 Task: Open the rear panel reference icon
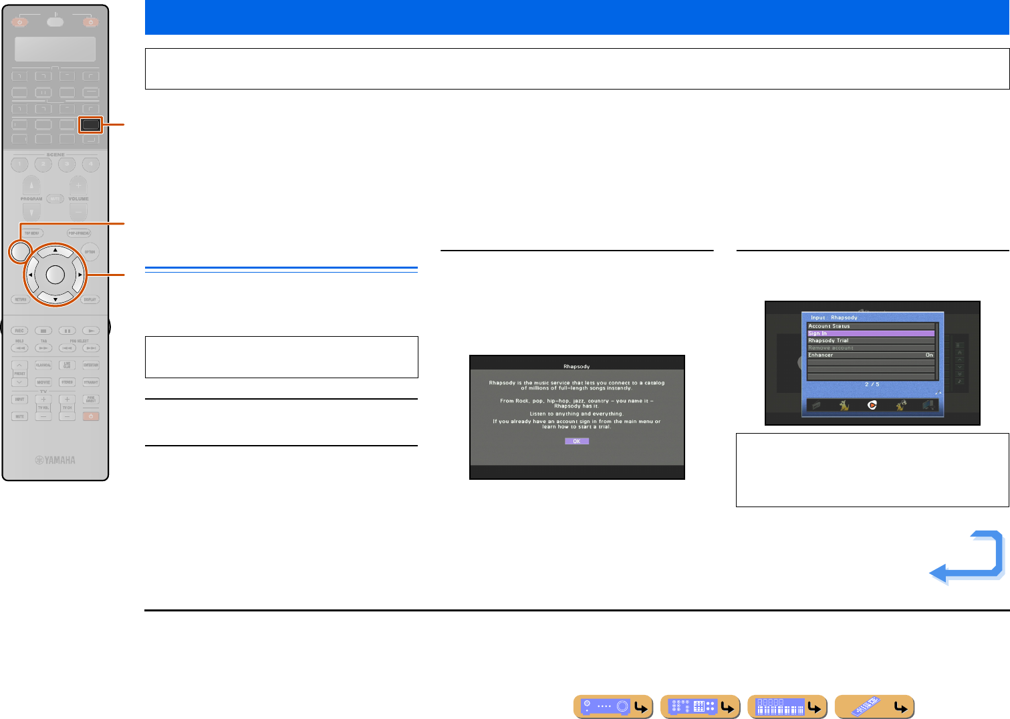[x=700, y=706]
